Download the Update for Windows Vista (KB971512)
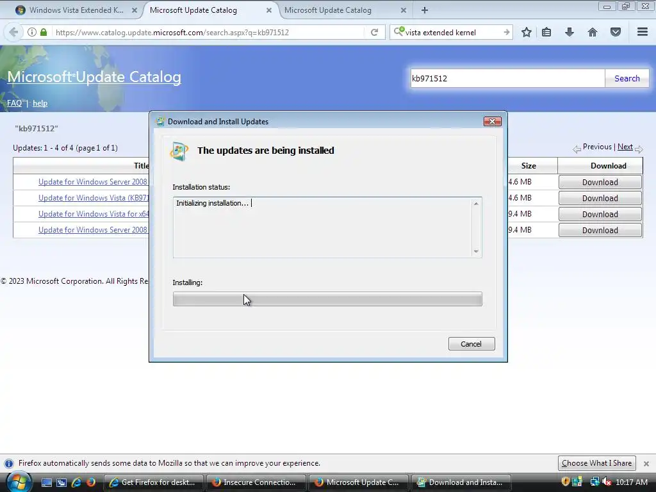 [x=600, y=198]
